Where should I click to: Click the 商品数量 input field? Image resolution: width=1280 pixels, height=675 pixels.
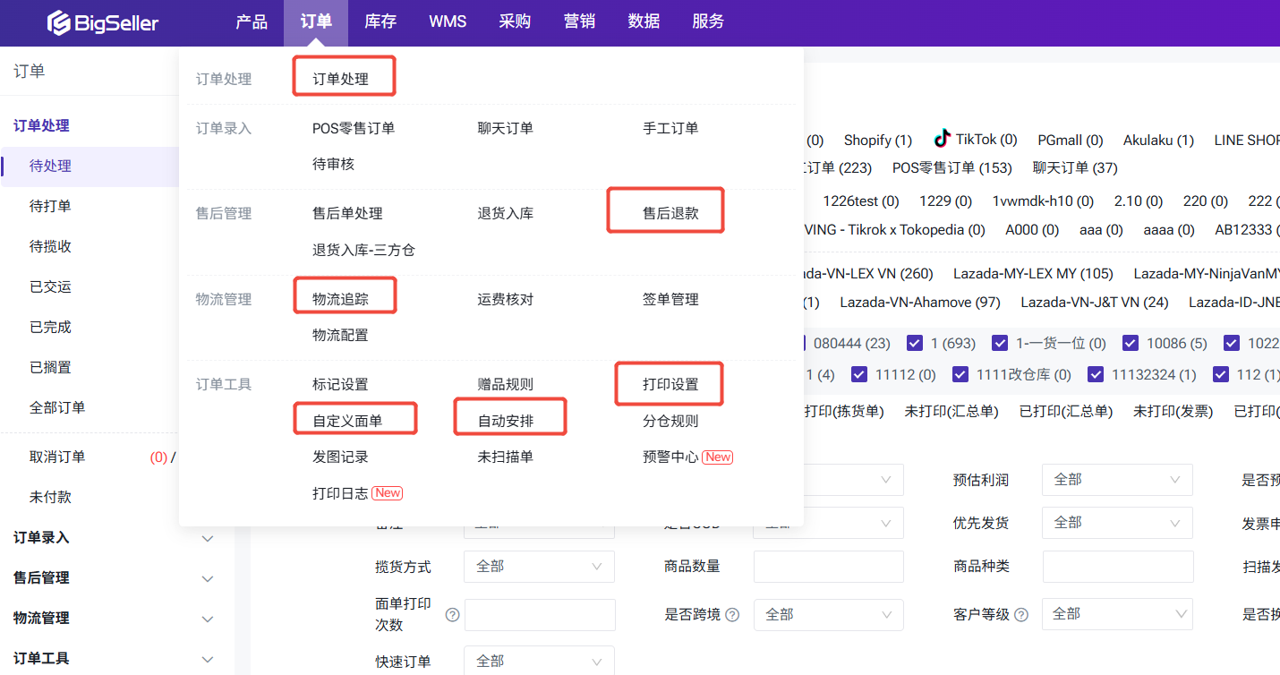pyautogui.click(x=828, y=567)
